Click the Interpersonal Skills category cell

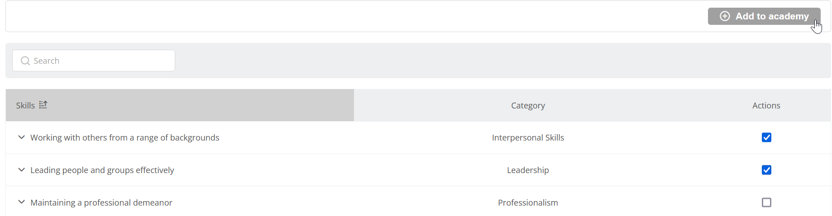tap(528, 137)
